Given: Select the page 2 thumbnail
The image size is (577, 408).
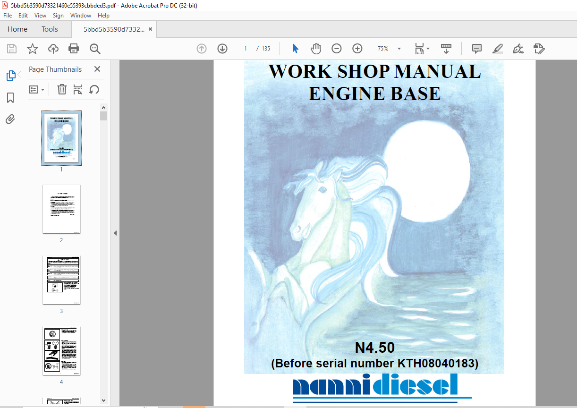Looking at the screenshot, I should [x=61, y=209].
